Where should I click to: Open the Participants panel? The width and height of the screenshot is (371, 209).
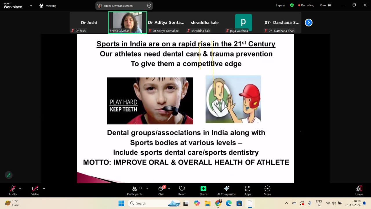pyautogui.click(x=134, y=190)
